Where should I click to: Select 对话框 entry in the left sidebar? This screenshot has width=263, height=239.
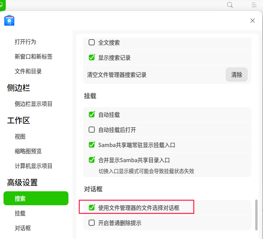coord(23,228)
